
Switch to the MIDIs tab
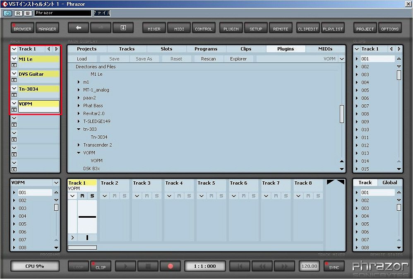[x=325, y=49]
